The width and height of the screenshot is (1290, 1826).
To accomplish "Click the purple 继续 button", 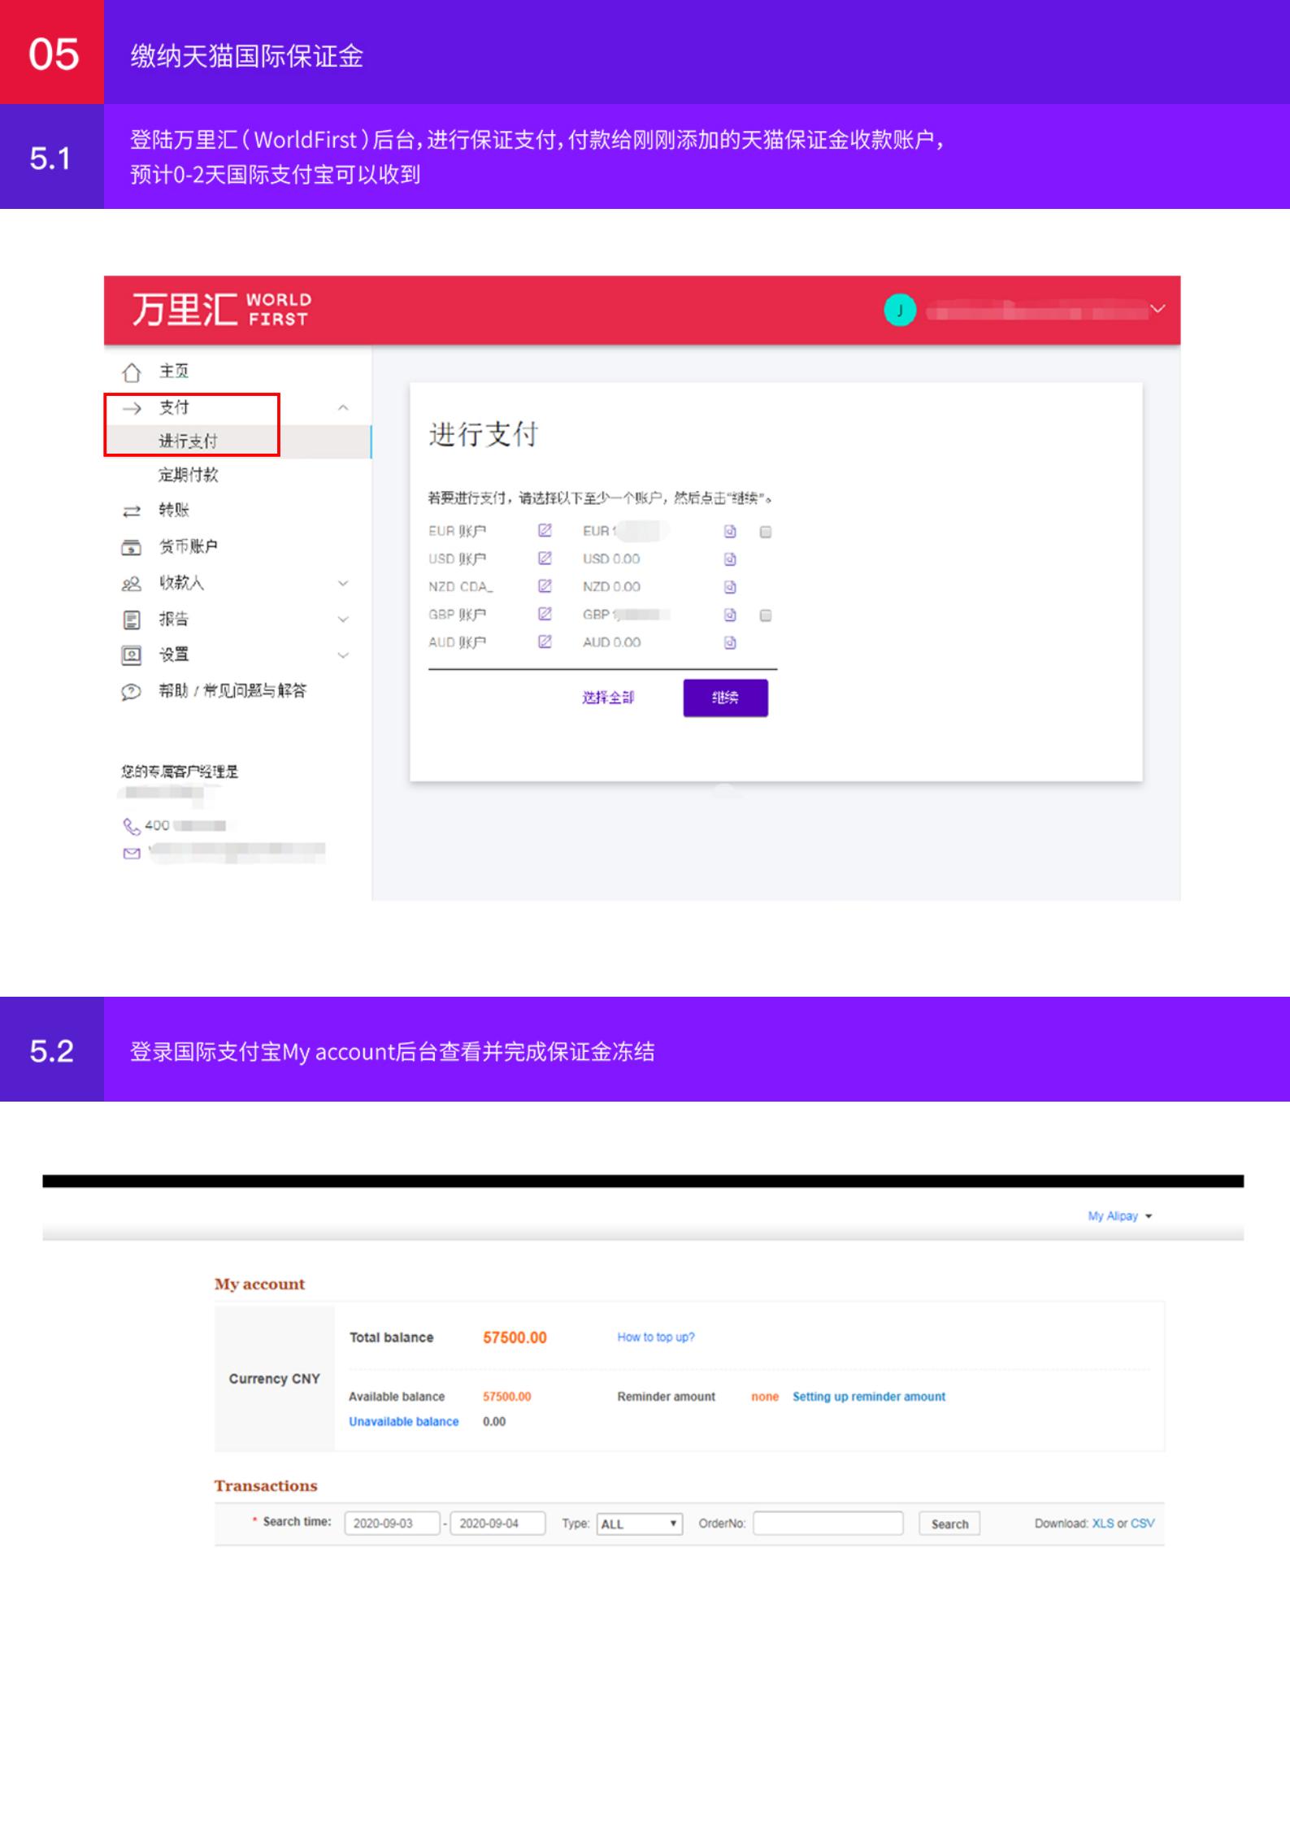I will point(725,698).
